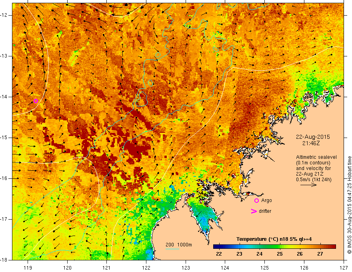Image resolution: width=352 pixels, height=272 pixels.
Task: Click the latitude -15 axis label
Action: [x=4, y=138]
